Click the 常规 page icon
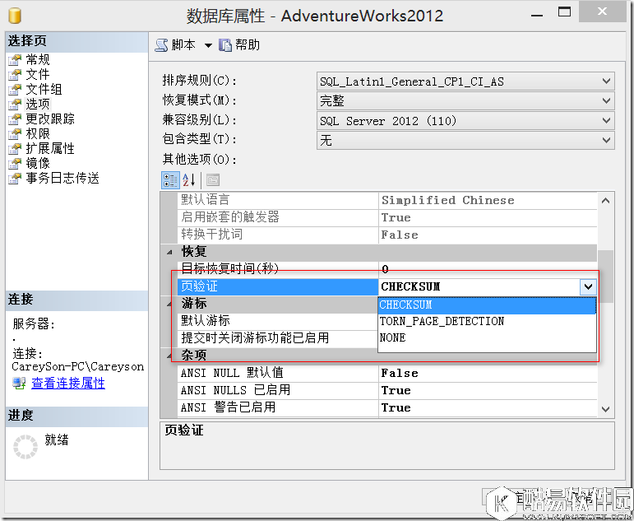The width and height of the screenshot is (634, 521). (x=15, y=60)
